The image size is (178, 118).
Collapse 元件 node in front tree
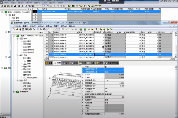click(x=18, y=55)
